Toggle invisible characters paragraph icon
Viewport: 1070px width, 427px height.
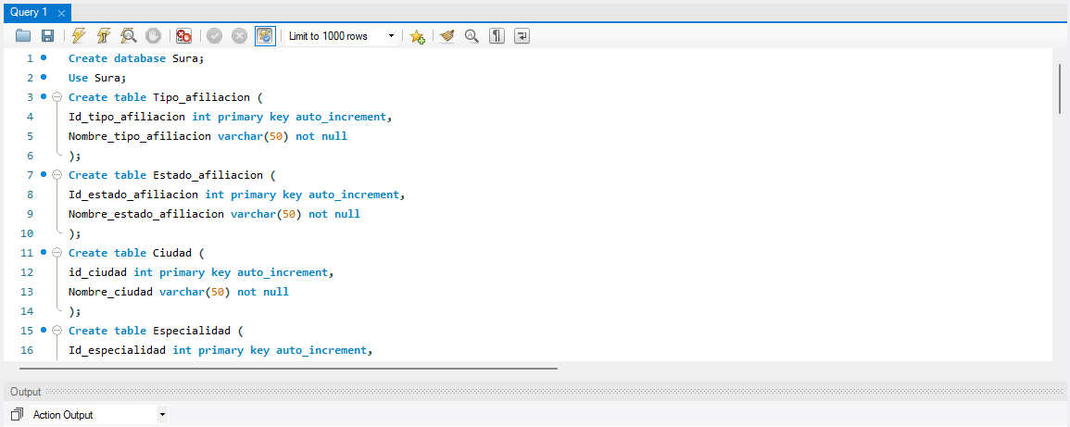tap(497, 36)
